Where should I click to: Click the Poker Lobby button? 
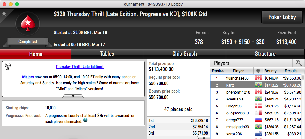coord(282,17)
